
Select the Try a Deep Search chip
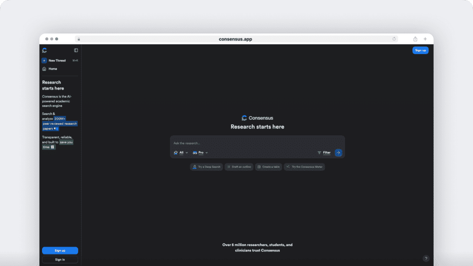[206, 167]
